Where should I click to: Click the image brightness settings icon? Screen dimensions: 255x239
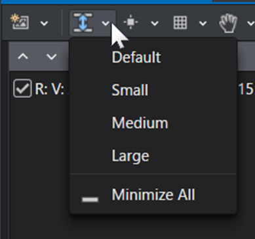20,22
